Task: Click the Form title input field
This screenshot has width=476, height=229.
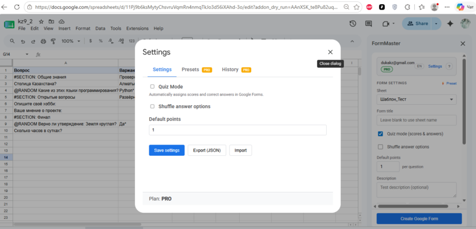Action: coord(416,120)
